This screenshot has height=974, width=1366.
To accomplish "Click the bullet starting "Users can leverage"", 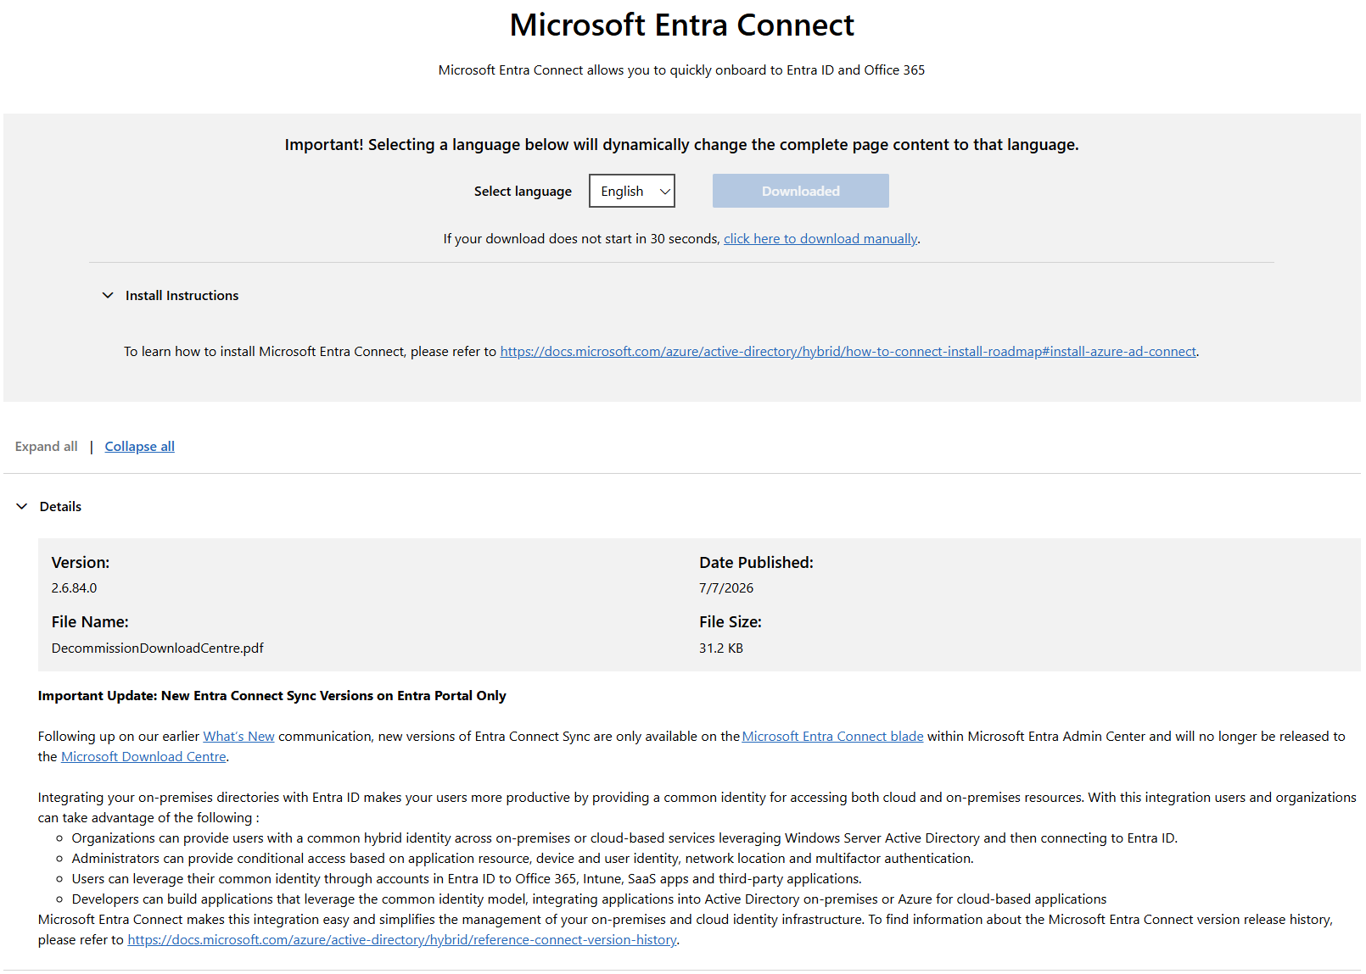I will click(467, 879).
